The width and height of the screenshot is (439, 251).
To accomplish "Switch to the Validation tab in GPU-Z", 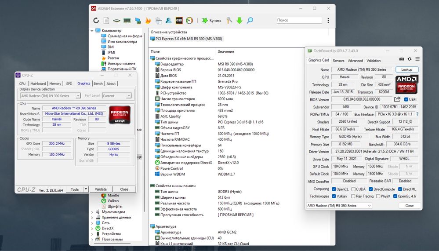I will point(374,61).
